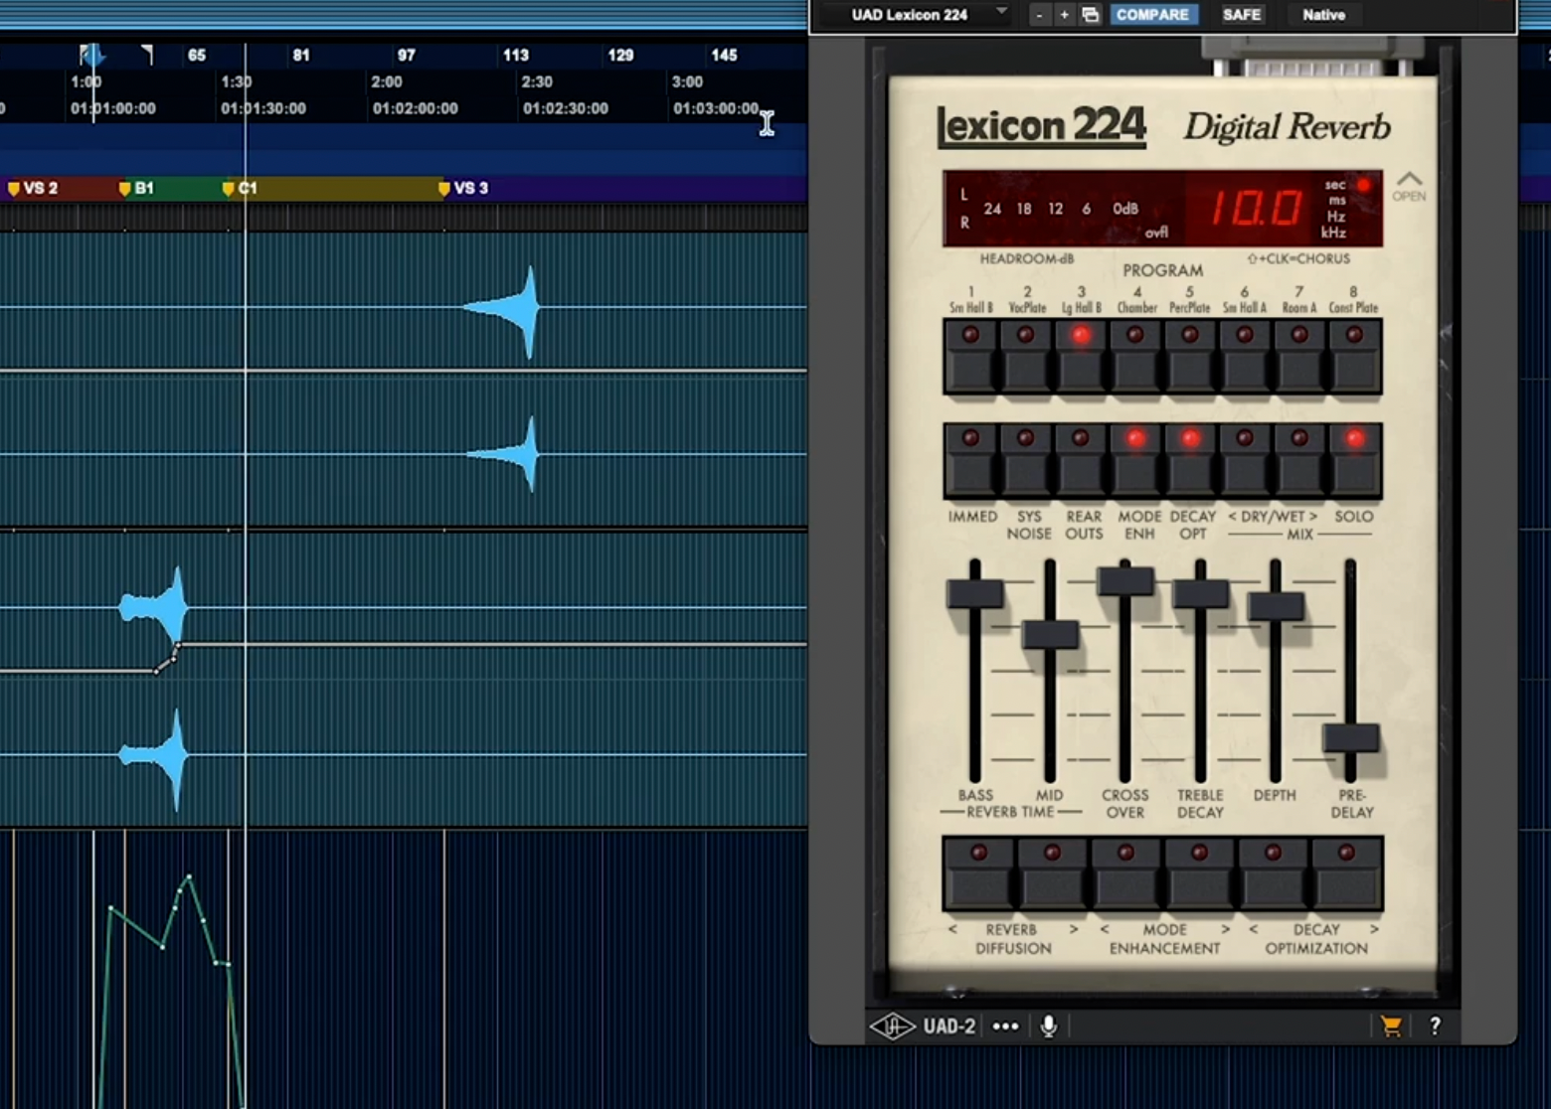This screenshot has width=1551, height=1109.
Task: Click the mode enhancement increase button
Action: (1199, 873)
